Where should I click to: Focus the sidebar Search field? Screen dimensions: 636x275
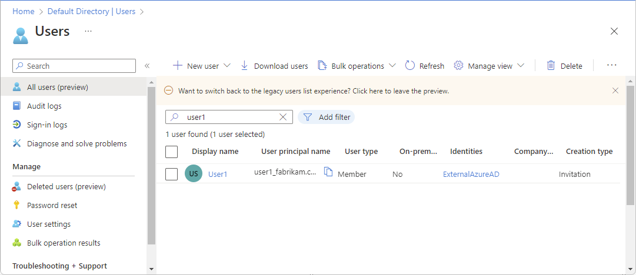pos(74,66)
